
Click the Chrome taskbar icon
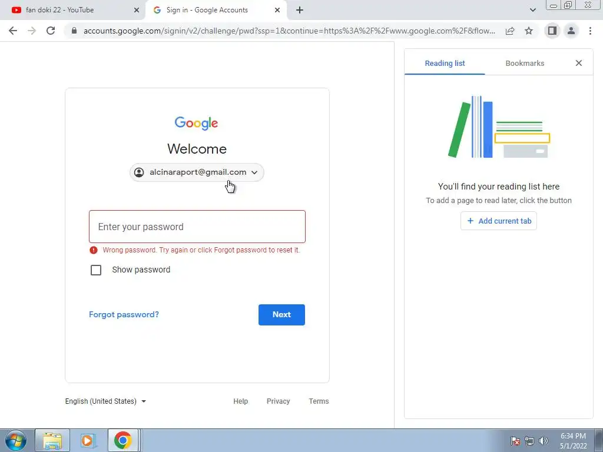pyautogui.click(x=122, y=440)
